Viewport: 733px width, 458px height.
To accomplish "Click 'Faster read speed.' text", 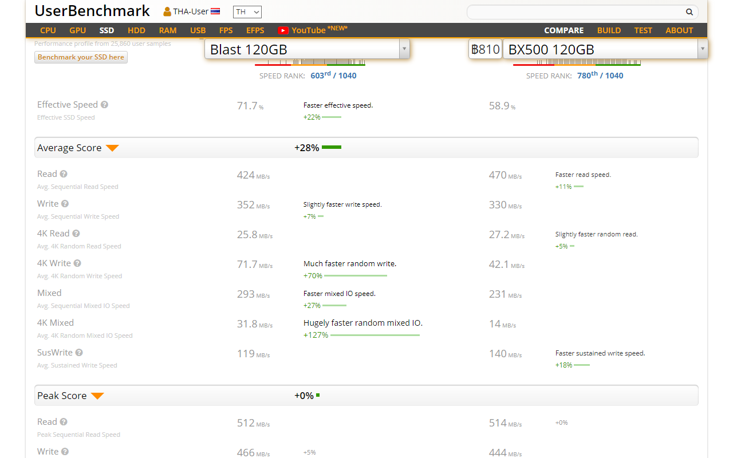I will 583,175.
